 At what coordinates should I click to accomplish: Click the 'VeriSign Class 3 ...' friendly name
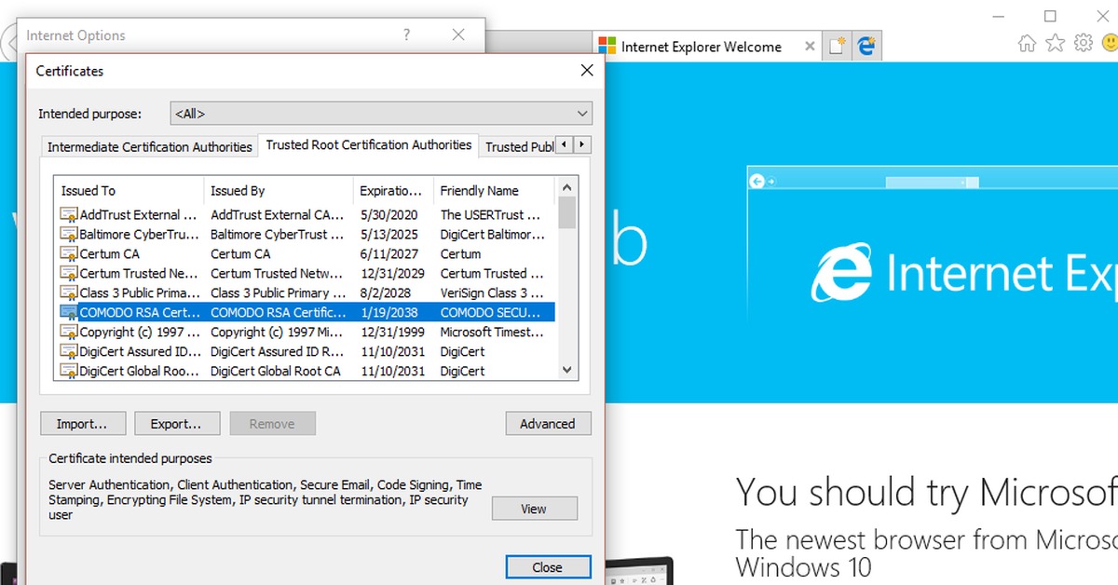(x=492, y=293)
